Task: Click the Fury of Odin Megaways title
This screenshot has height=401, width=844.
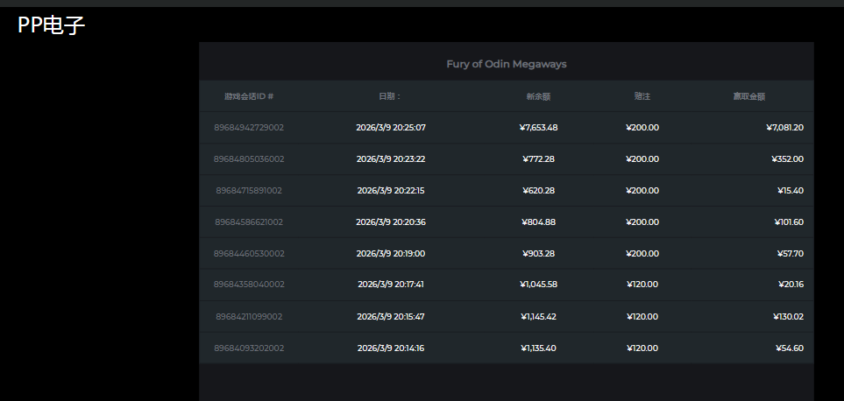Action: pos(507,64)
